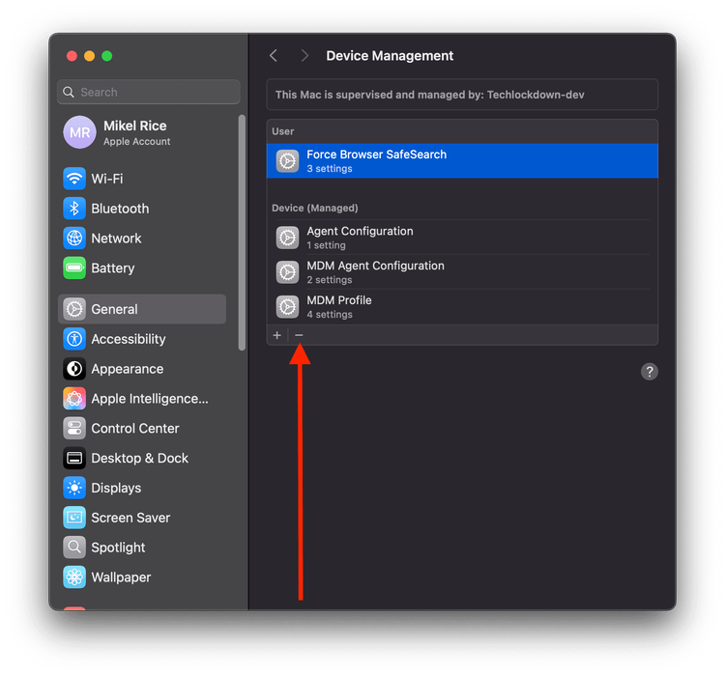Select Agent Configuration profile row
The width and height of the screenshot is (725, 675).
tap(462, 238)
